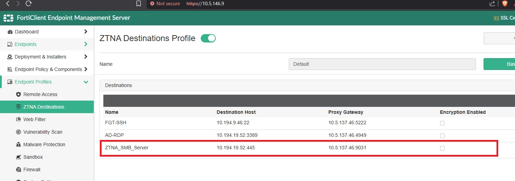Click the Firewall globe icon
515x181 pixels.
(x=19, y=170)
